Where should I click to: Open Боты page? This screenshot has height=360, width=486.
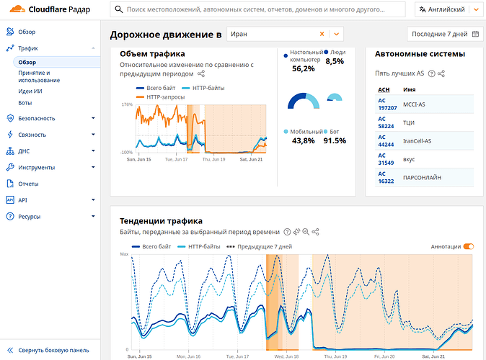tap(25, 103)
